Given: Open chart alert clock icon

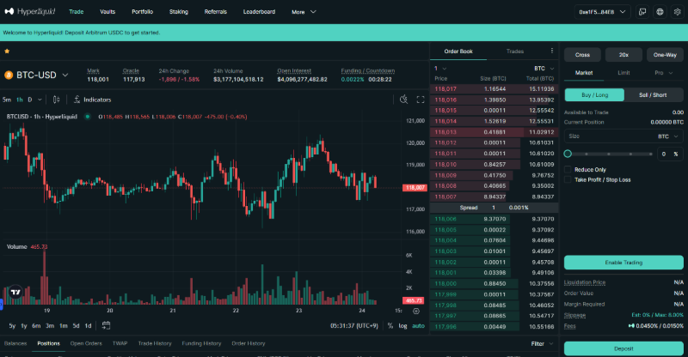Looking at the screenshot, I should pos(403,100).
